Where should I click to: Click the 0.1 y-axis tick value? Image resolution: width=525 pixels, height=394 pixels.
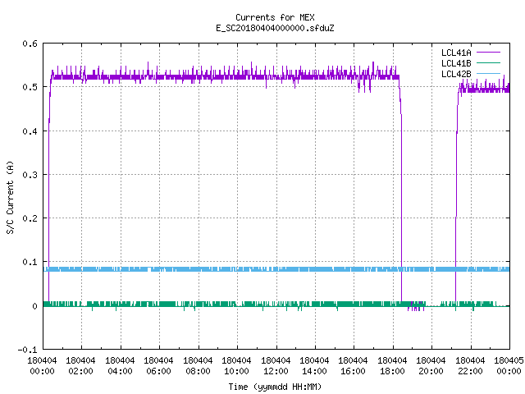30,262
